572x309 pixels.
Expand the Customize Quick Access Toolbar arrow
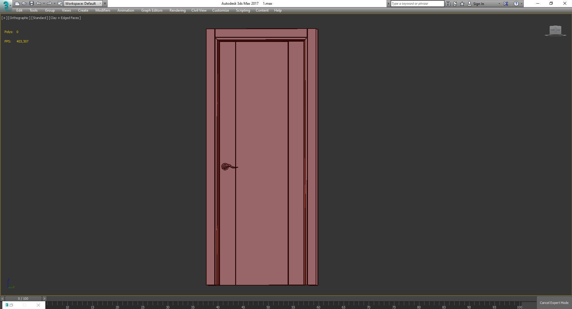105,4
